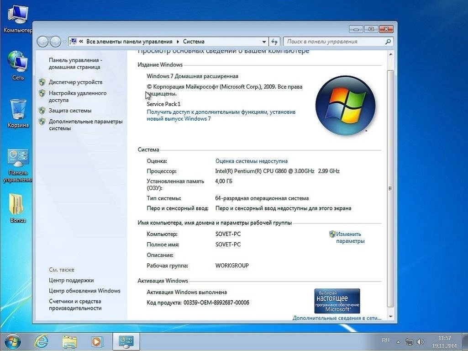The width and height of the screenshot is (468, 351).
Task: Click shield icon beside Дополнительные параметры системы
Action: [x=42, y=122]
